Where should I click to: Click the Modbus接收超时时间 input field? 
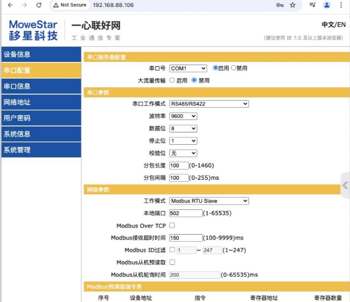click(186, 238)
